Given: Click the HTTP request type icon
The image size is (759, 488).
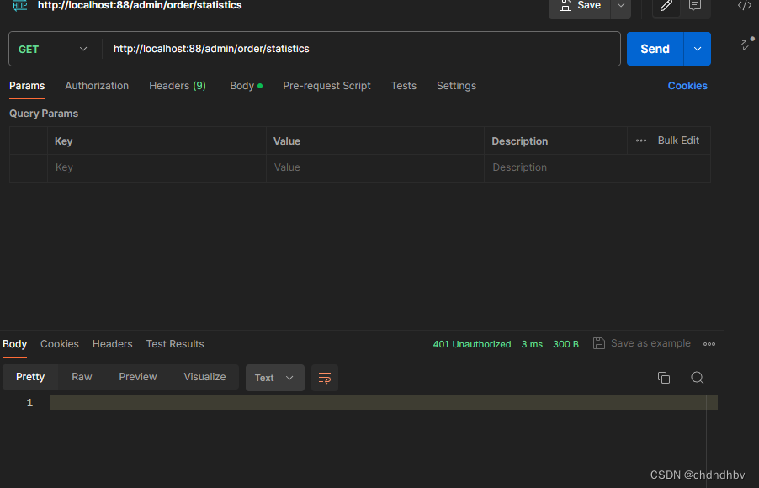Looking at the screenshot, I should [x=20, y=6].
